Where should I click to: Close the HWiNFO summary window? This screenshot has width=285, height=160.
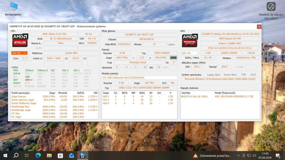pos(259,27)
